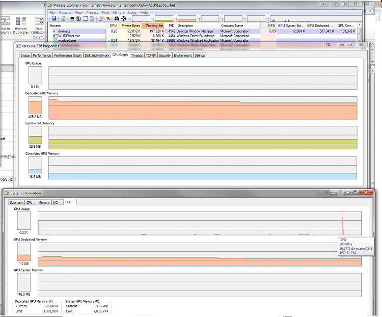Click the 425.8 MB dedicated memory value
382x317 pixels.
click(35, 117)
